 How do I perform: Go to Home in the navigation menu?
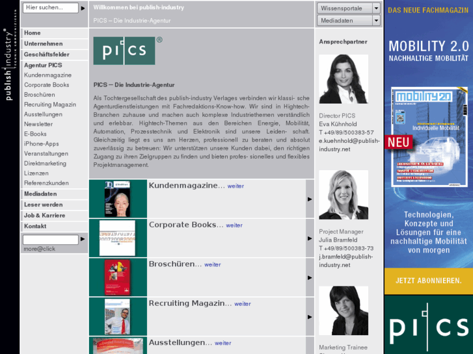click(33, 33)
